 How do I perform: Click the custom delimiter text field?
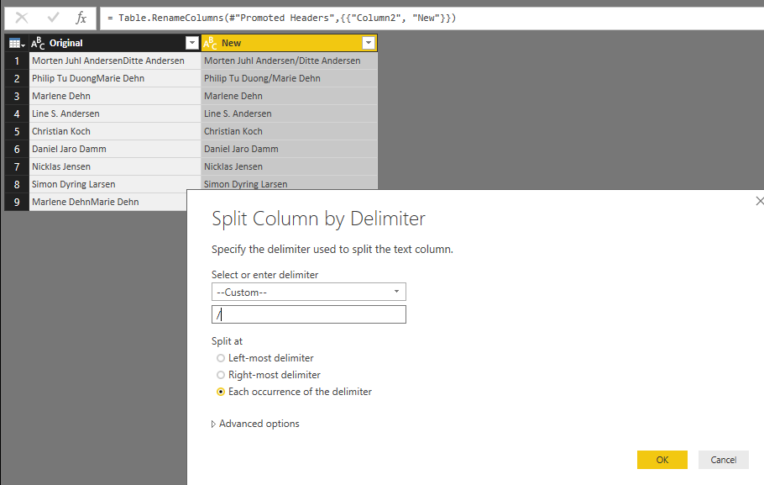308,314
